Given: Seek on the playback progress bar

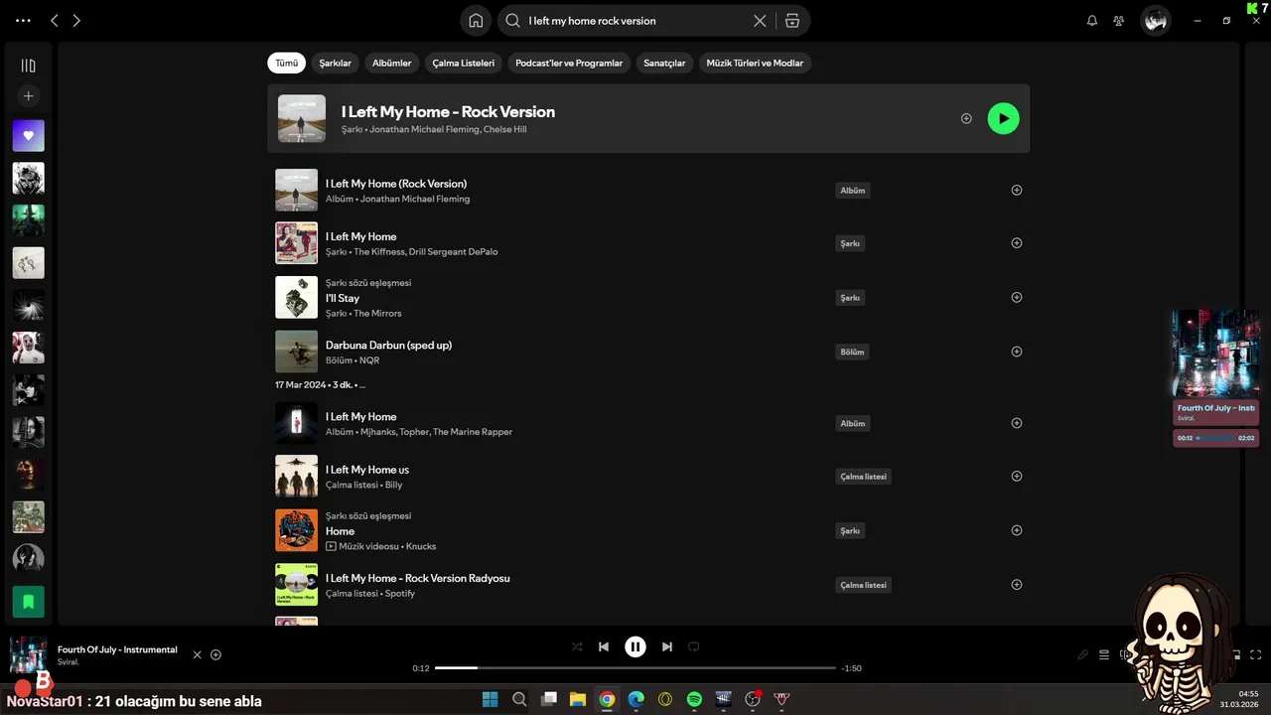Looking at the screenshot, I should click(635, 668).
